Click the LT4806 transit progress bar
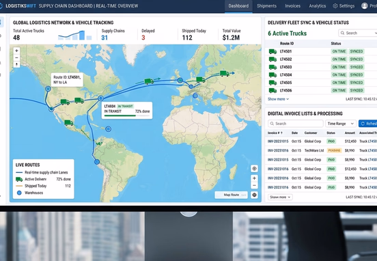 click(x=127, y=115)
